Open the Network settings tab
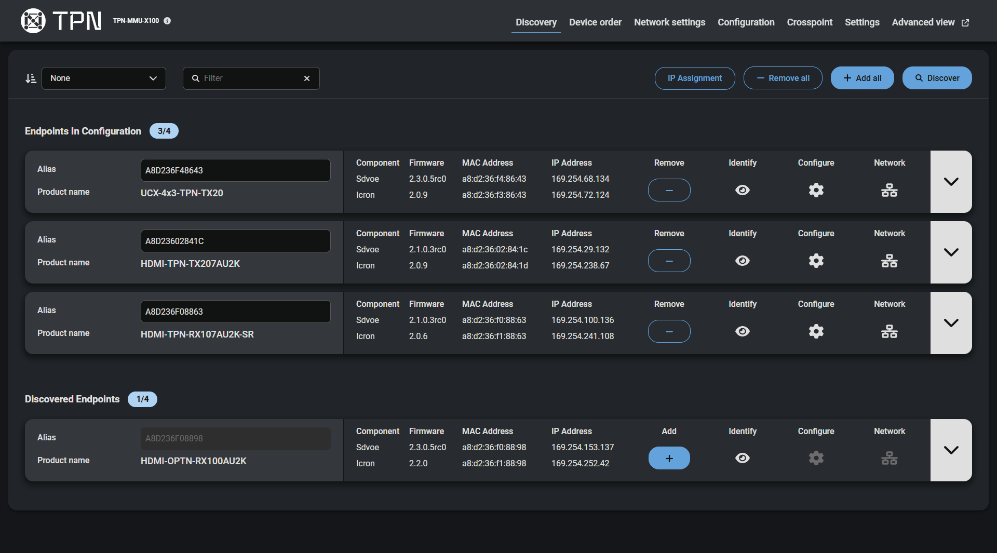 (669, 22)
